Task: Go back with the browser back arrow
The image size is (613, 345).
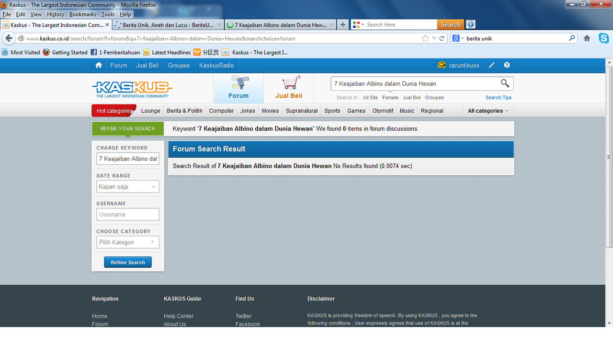Action: pyautogui.click(x=9, y=38)
